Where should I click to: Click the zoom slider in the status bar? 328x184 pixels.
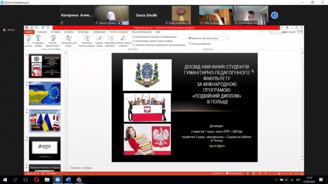(279, 173)
